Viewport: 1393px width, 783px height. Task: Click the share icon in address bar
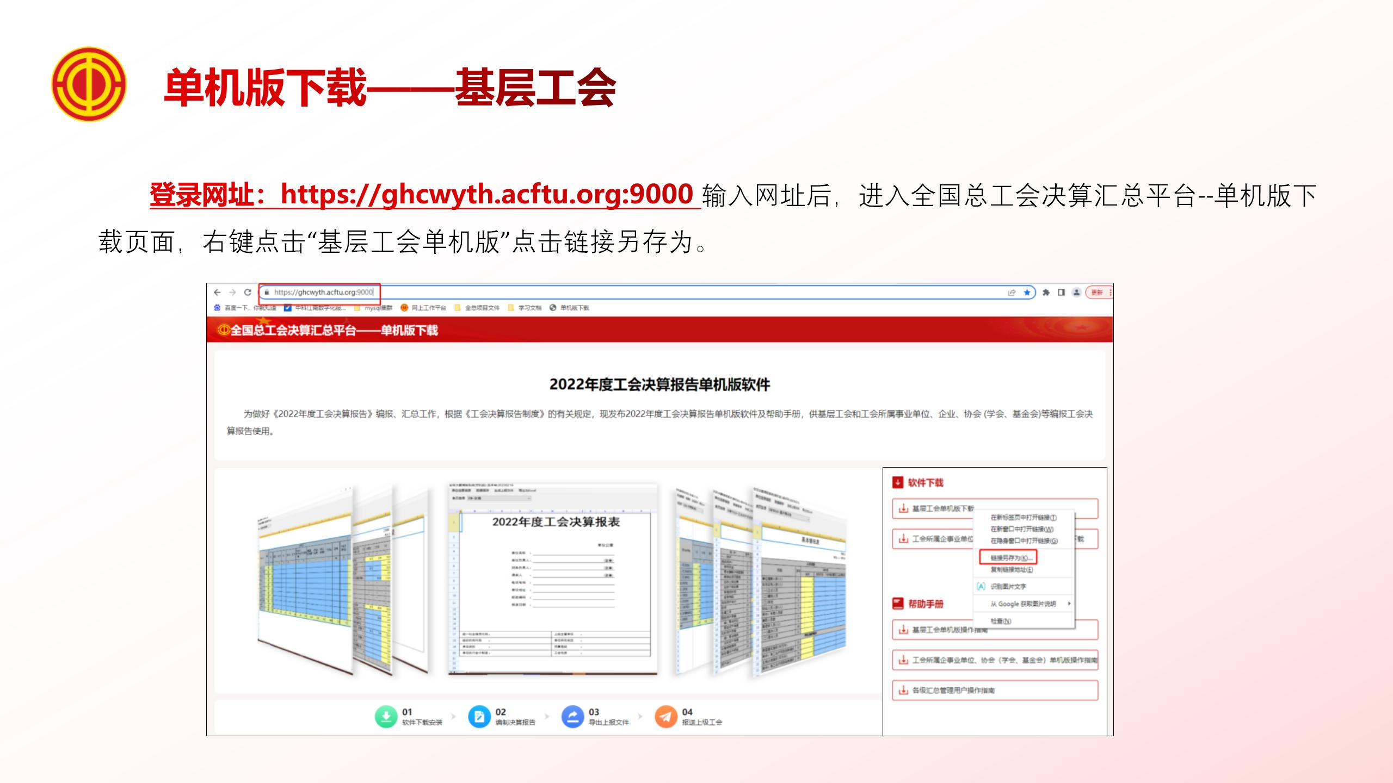(1012, 293)
